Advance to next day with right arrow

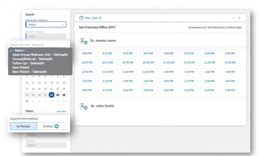coord(239,18)
